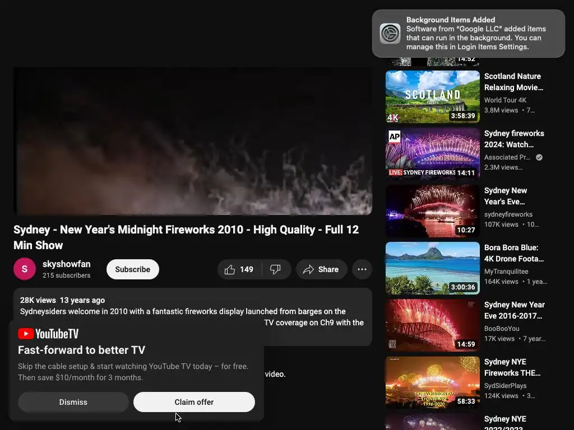Like the video with 149 likes
The image size is (574, 430).
pos(239,269)
